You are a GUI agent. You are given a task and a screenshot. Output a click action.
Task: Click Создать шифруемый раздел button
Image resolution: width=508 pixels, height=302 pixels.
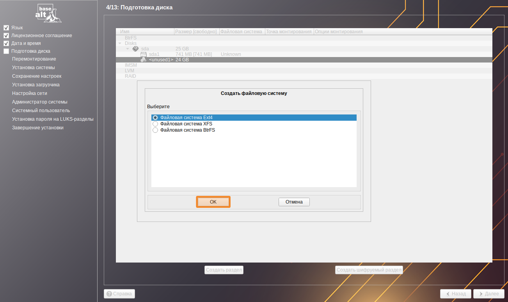click(369, 270)
